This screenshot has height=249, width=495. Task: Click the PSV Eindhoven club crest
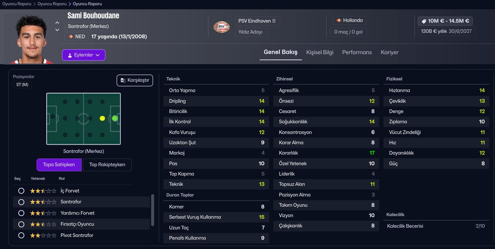pos(222,27)
